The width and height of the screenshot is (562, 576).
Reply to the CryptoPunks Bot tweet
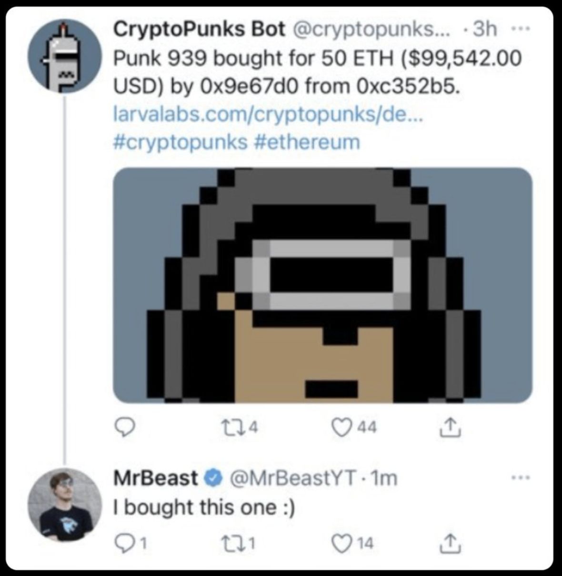point(125,428)
